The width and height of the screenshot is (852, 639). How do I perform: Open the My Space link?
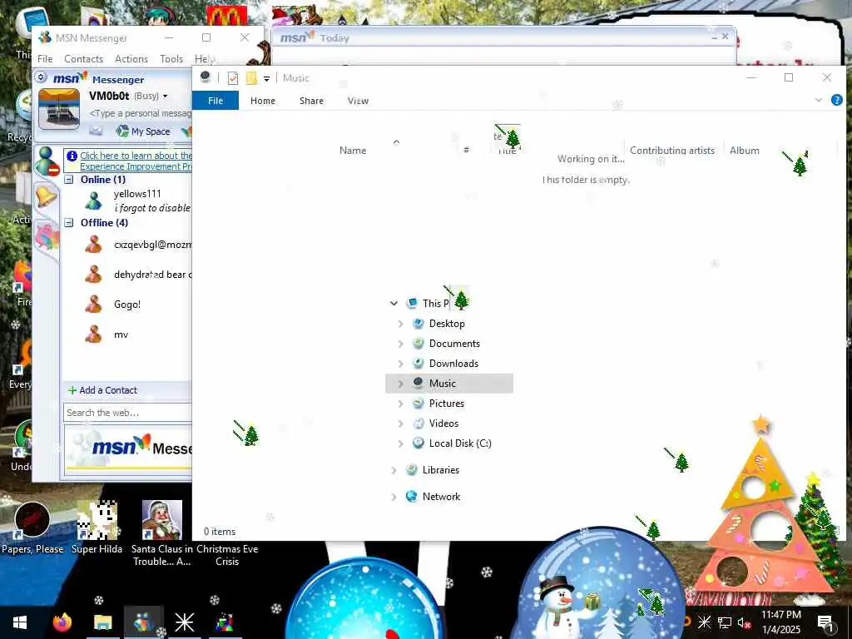click(144, 131)
